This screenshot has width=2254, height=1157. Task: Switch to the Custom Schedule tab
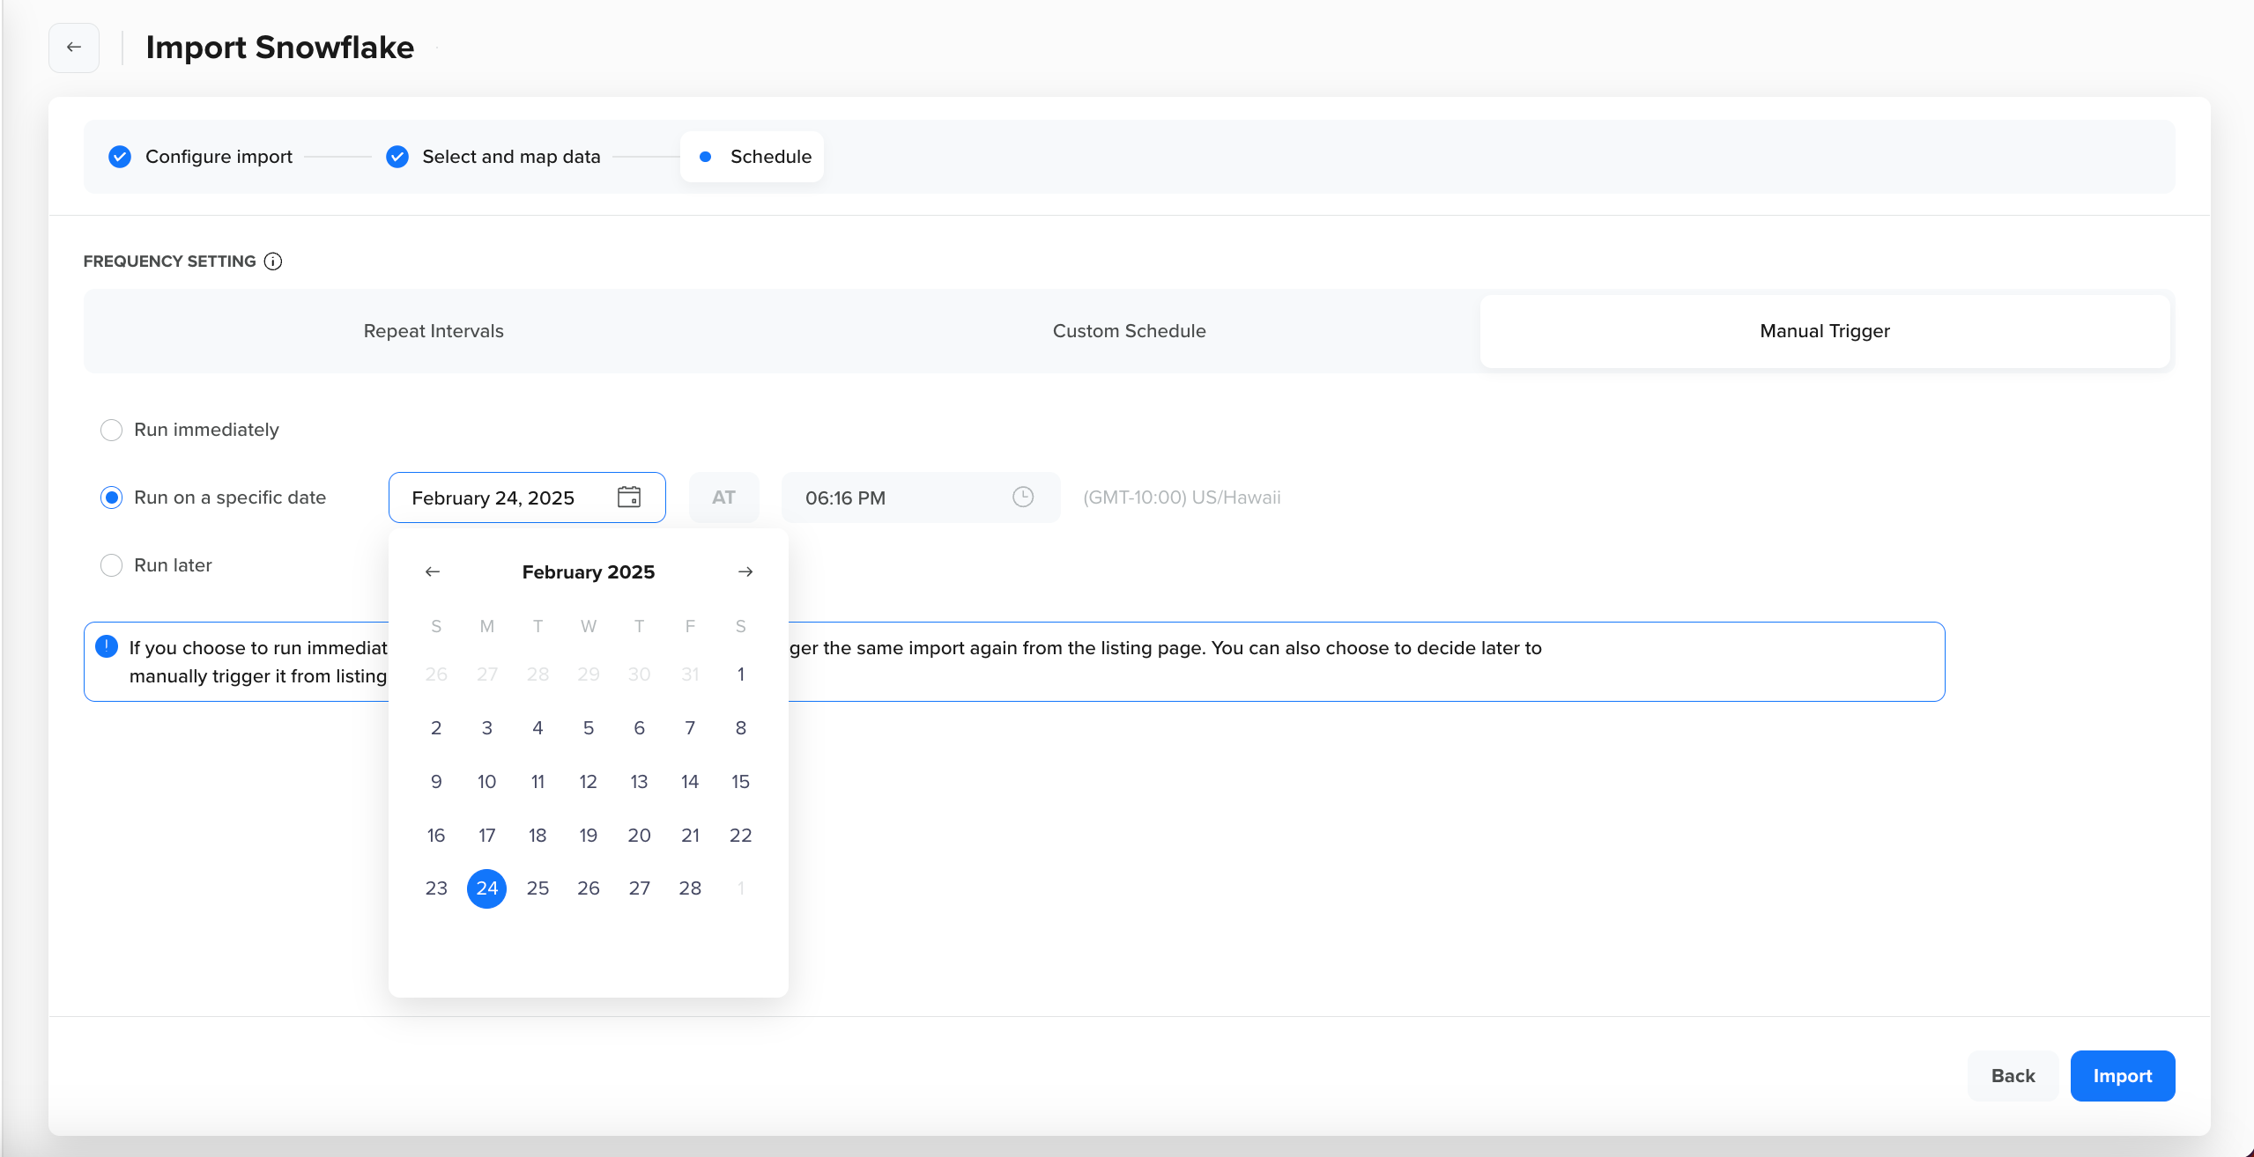1129,330
